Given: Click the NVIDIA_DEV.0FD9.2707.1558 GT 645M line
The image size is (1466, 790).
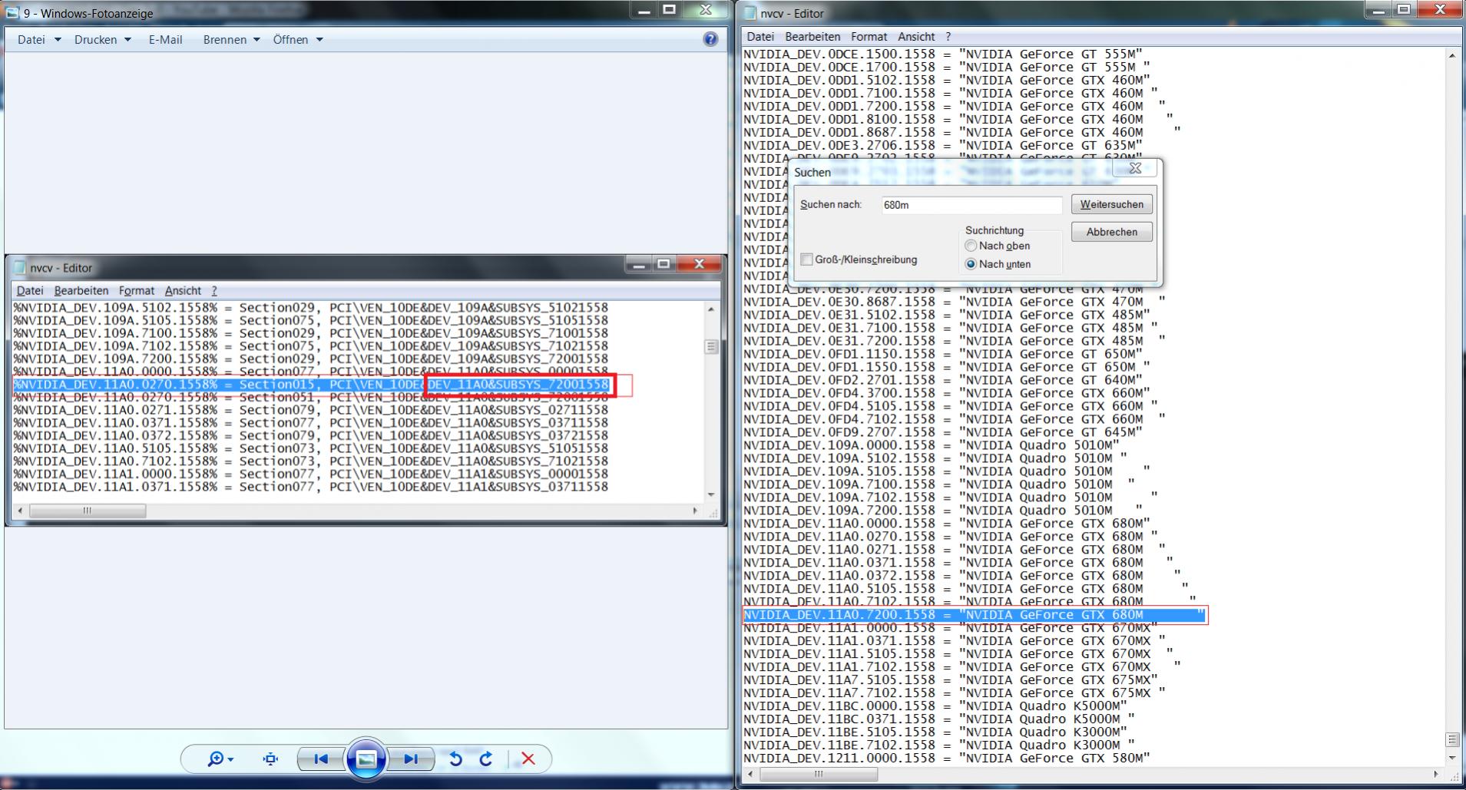Looking at the screenshot, I should (942, 432).
